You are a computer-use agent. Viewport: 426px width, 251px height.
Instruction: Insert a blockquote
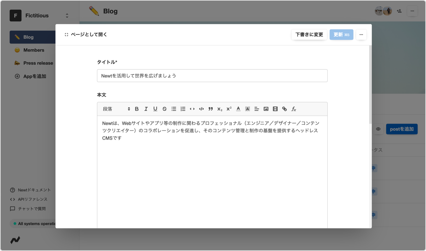click(x=211, y=109)
